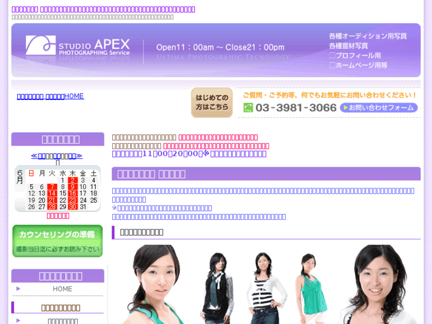Select HOME in the sidebar menu

coord(62,289)
